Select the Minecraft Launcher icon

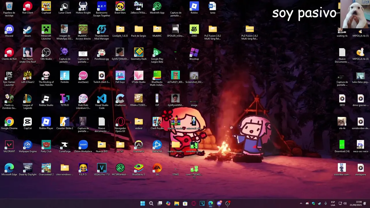coord(46,32)
